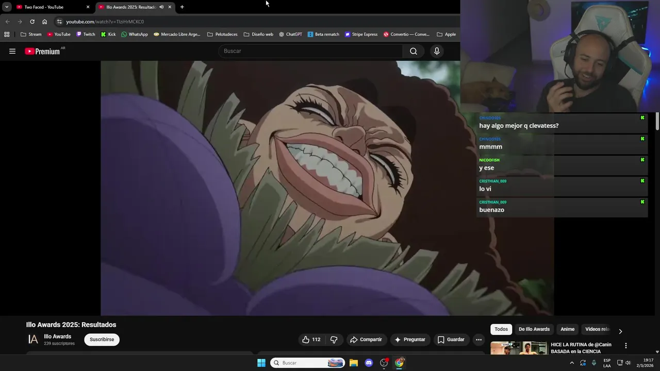Go to browser home page icon
This screenshot has width=660, height=371.
point(44,22)
